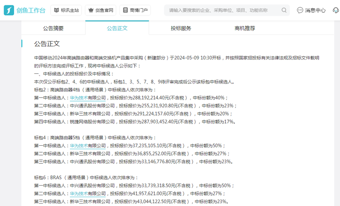Viewport: 340px width, 206px height.
Task: Open 华为技术 link under 标包6
Action: pos(79,193)
